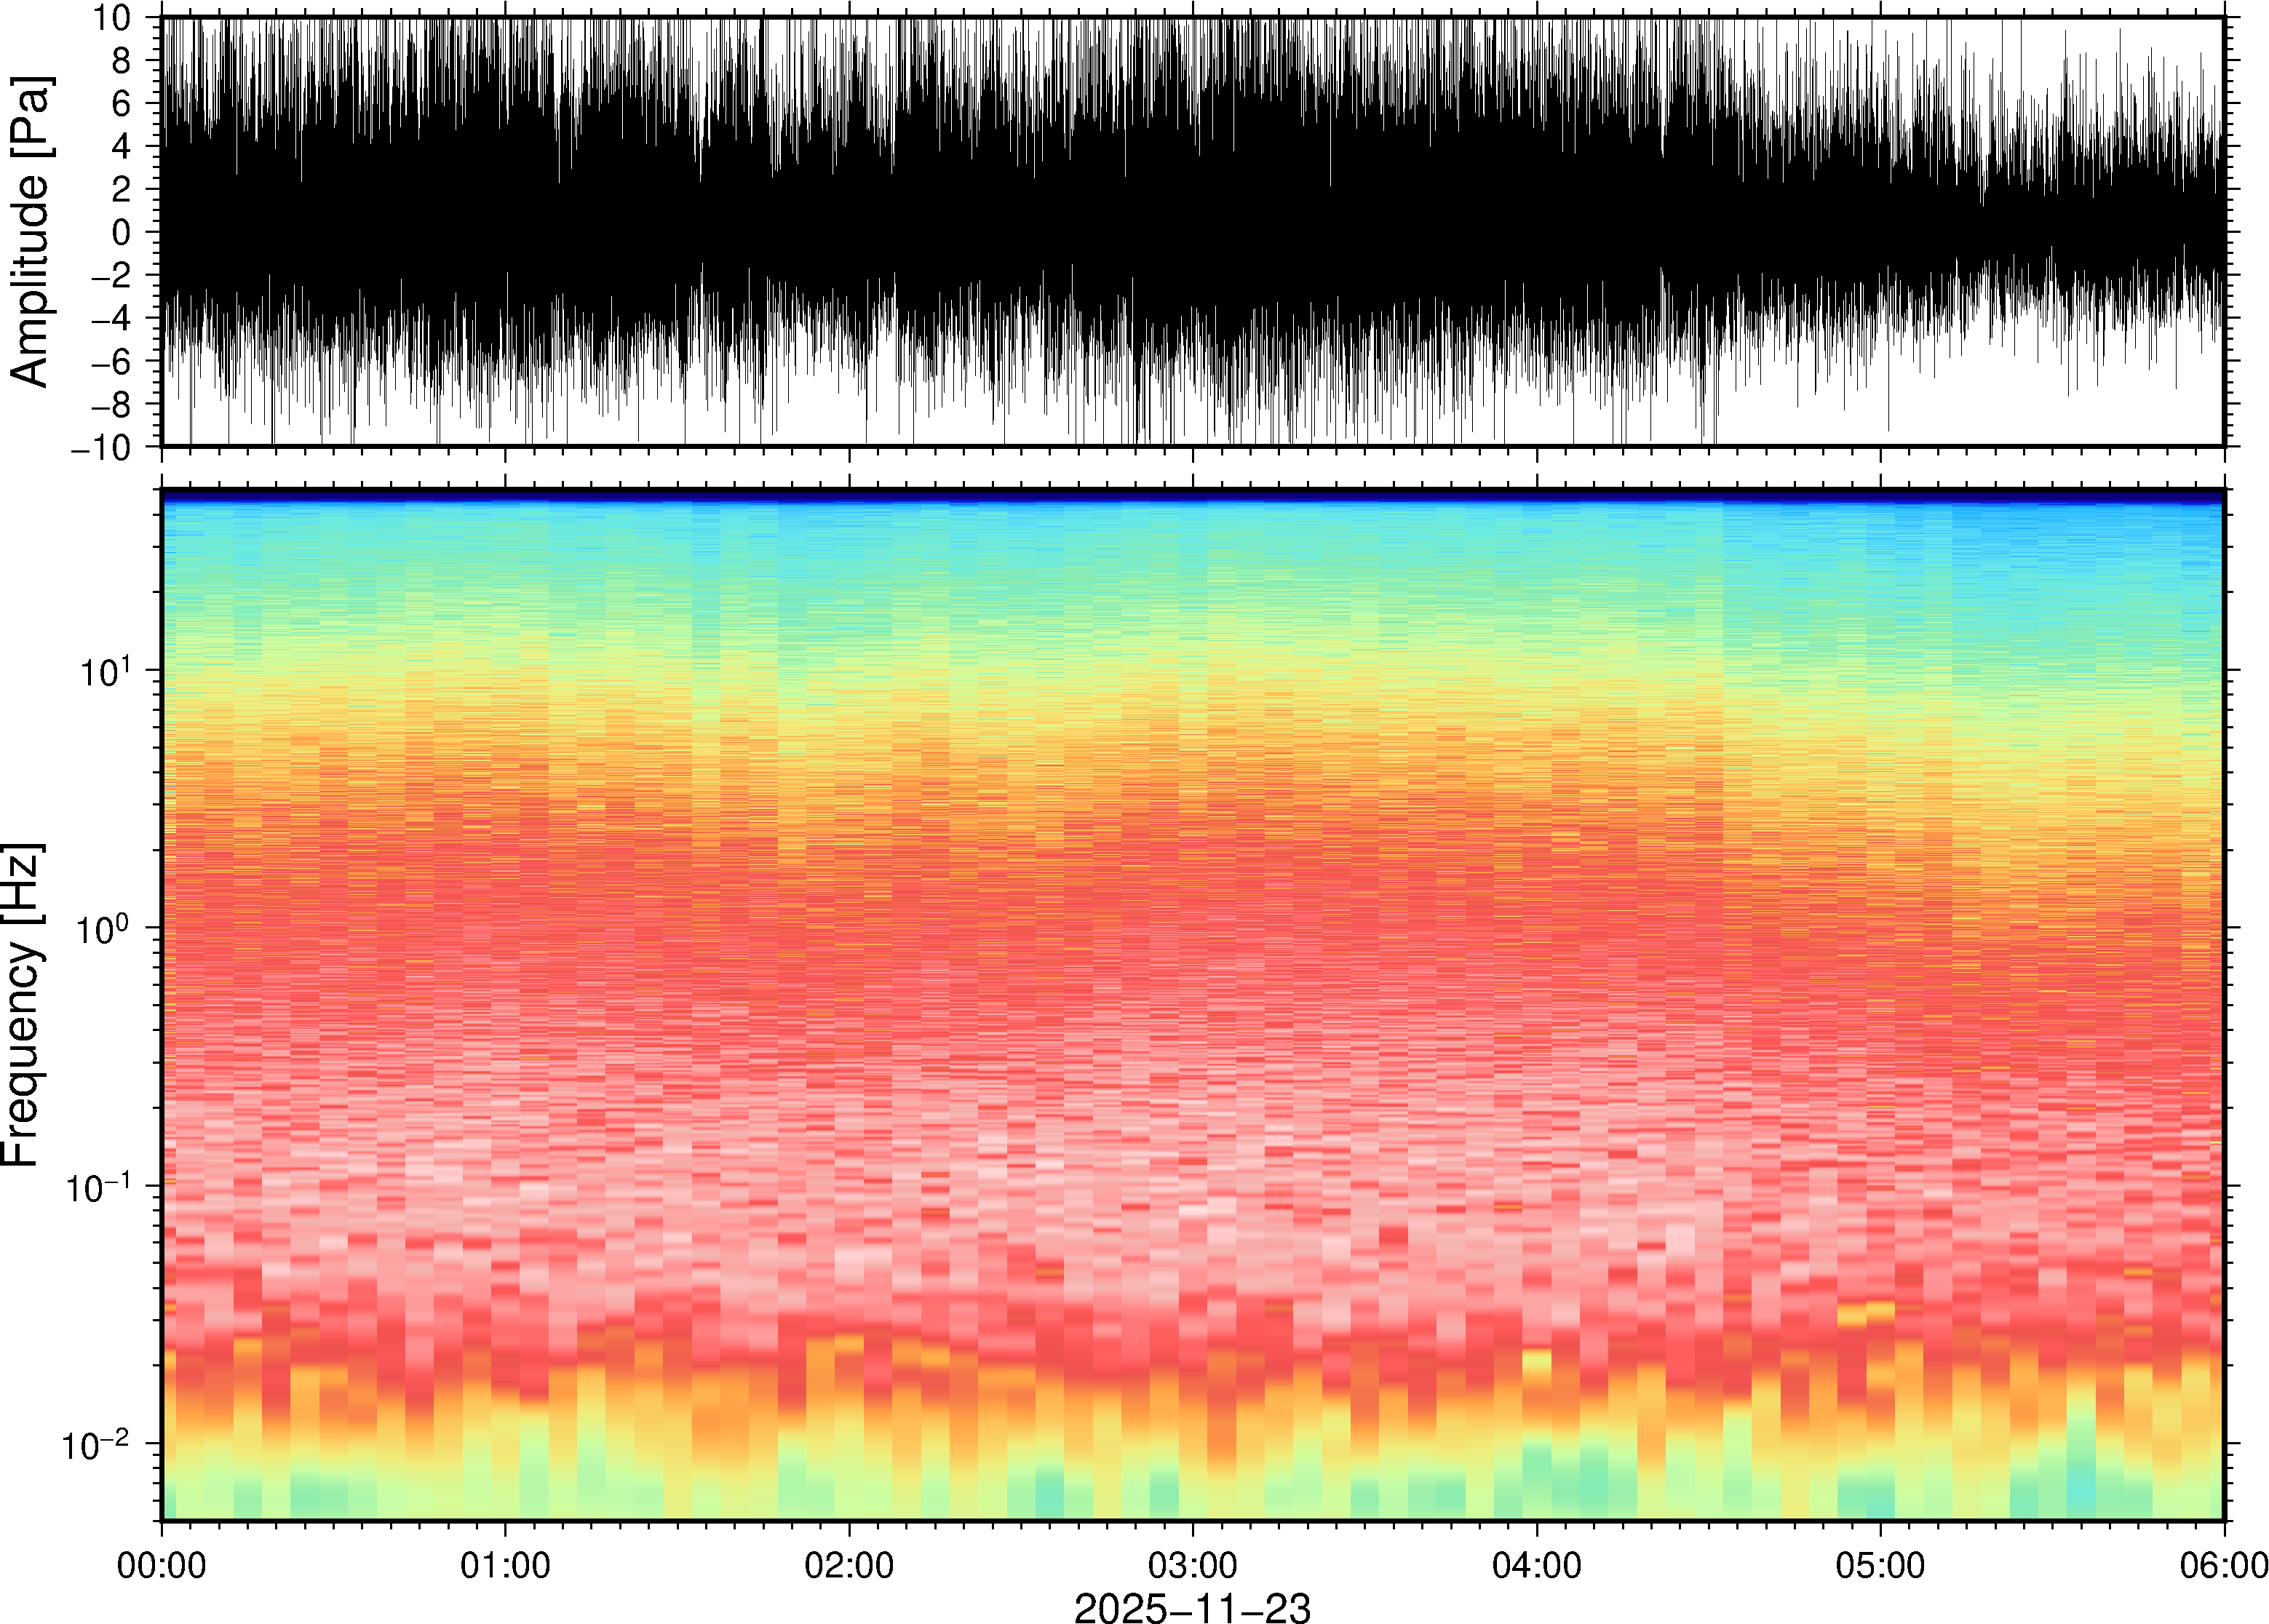Click the 00:00 time axis label
The image size is (2269, 1624).
coord(162,1565)
